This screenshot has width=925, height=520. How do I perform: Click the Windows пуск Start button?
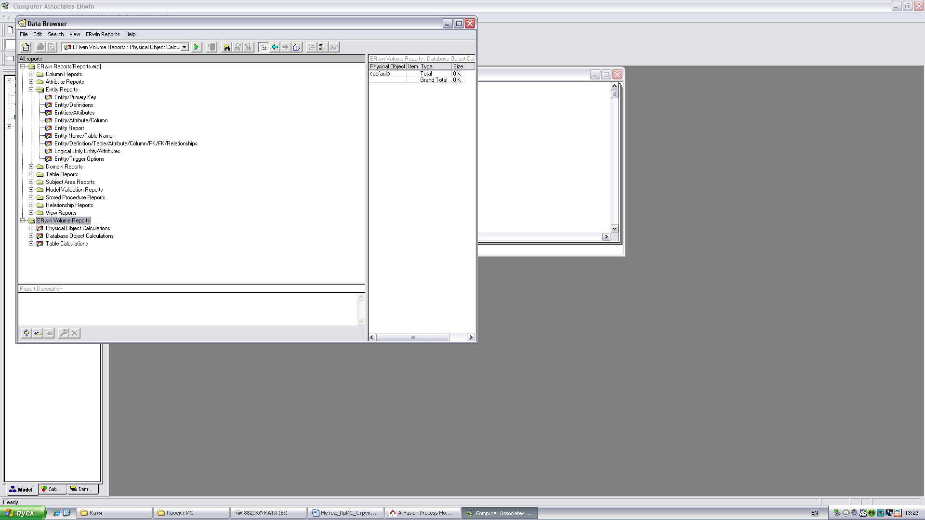(23, 513)
